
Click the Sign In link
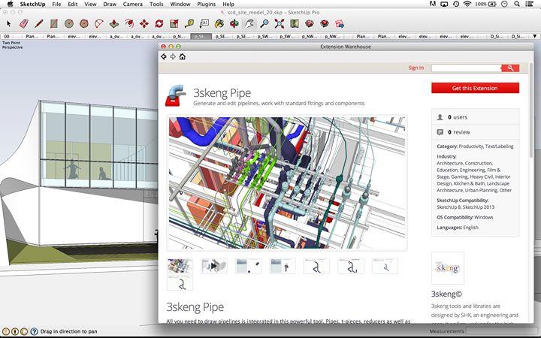pos(416,68)
